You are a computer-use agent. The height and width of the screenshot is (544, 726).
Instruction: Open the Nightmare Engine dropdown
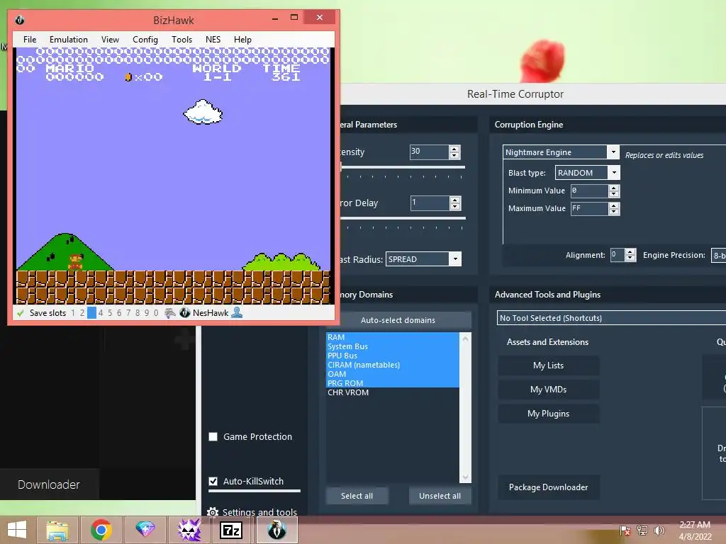click(x=613, y=152)
